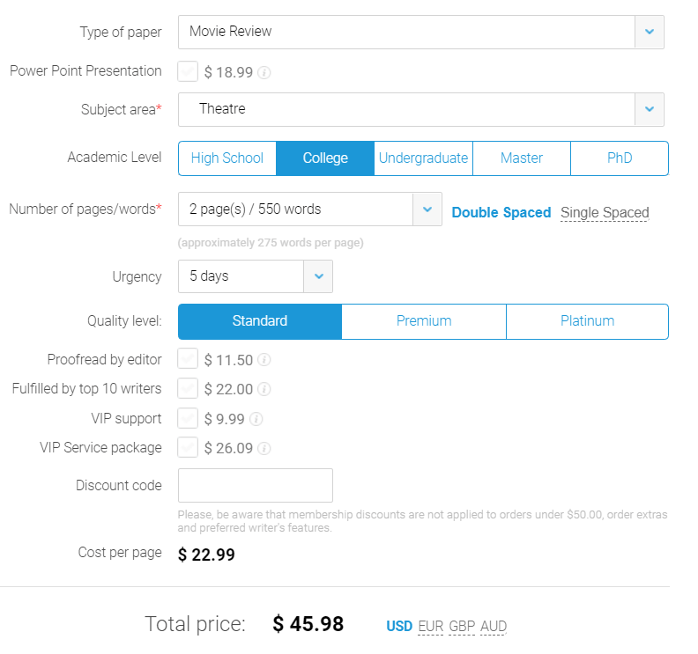Click info icon next to top writers $22.00
Screen dimensions: 698x654
(x=264, y=389)
